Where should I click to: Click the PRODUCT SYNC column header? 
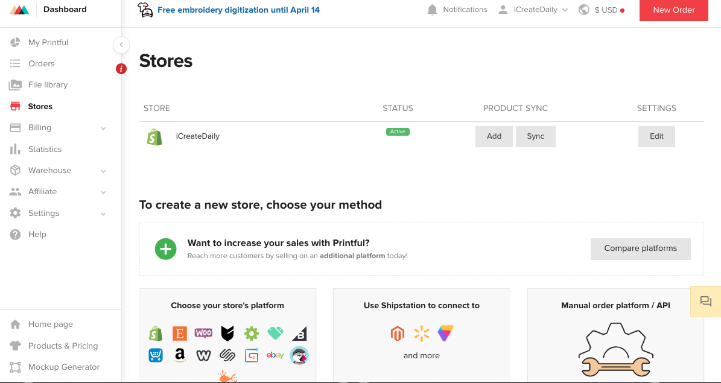(x=515, y=109)
